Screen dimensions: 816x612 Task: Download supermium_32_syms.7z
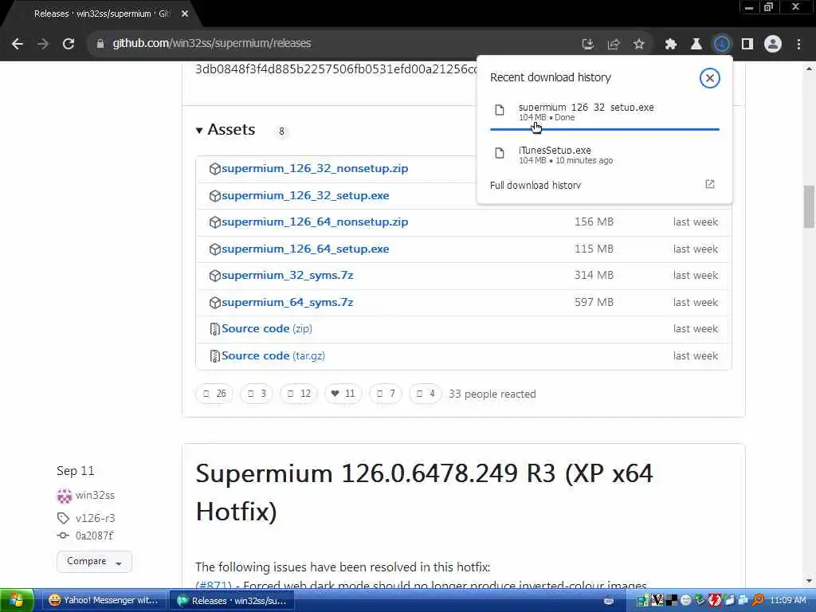(x=287, y=275)
